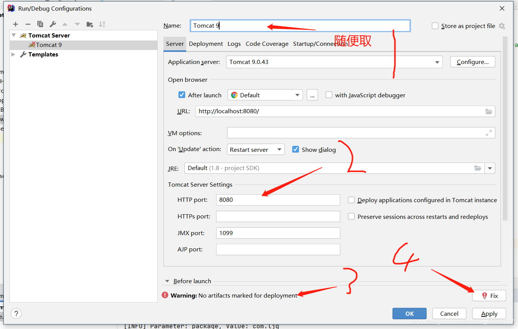518x329 pixels.
Task: Collapse Tomcat Server tree node
Action: click(14, 35)
